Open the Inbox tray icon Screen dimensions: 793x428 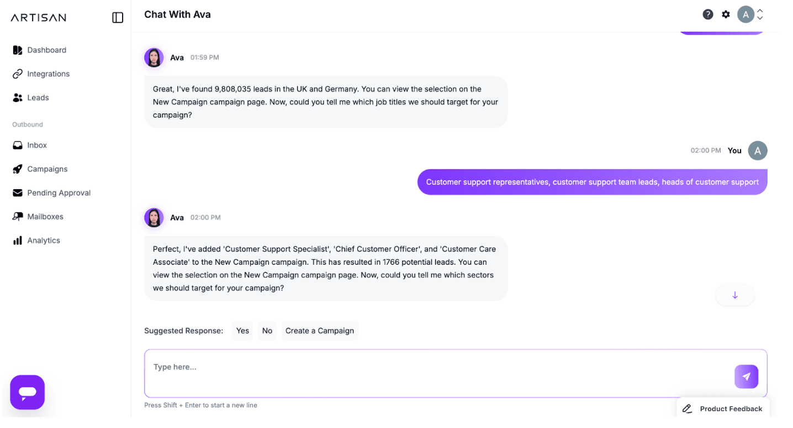[x=18, y=145]
